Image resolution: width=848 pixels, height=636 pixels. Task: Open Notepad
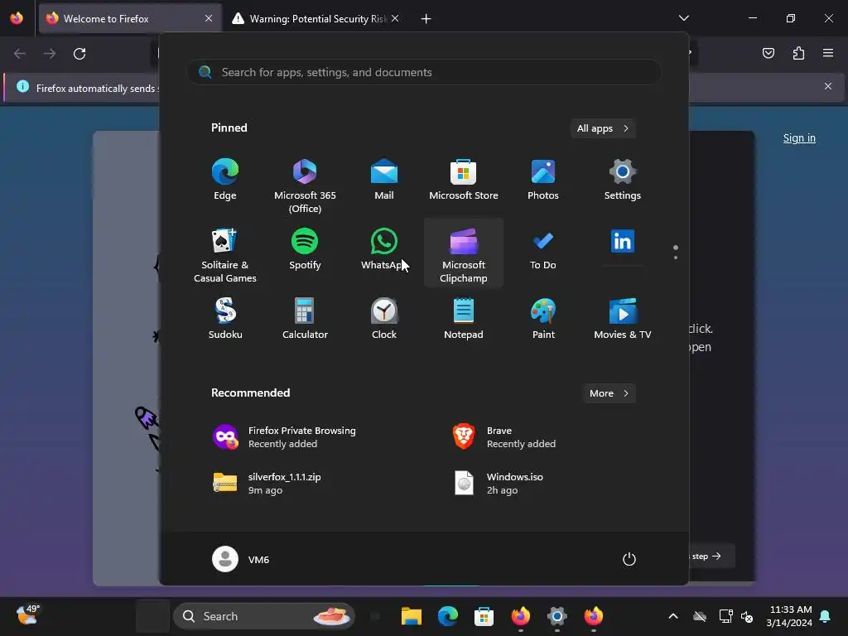click(464, 319)
